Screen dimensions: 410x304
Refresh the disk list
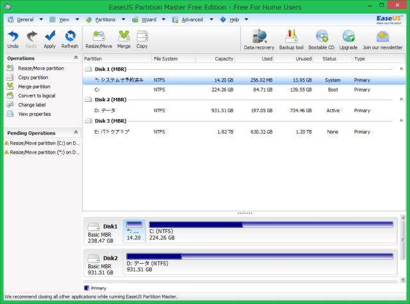tap(70, 36)
